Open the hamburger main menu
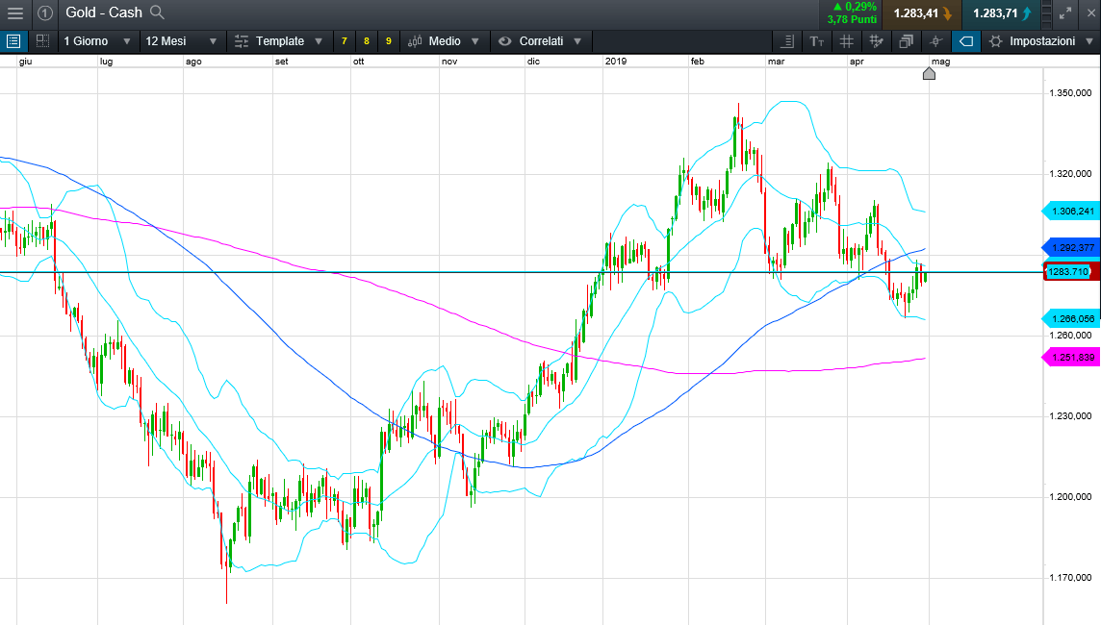Viewport: 1101px width, 625px height. (15, 13)
